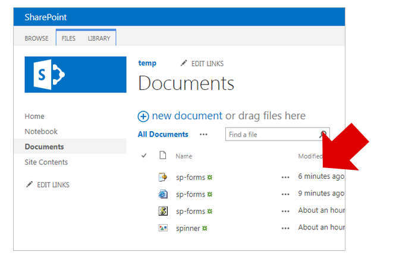This screenshot has width=396, height=264.
Task: Click the document type column header icon
Action: pyautogui.click(x=163, y=155)
